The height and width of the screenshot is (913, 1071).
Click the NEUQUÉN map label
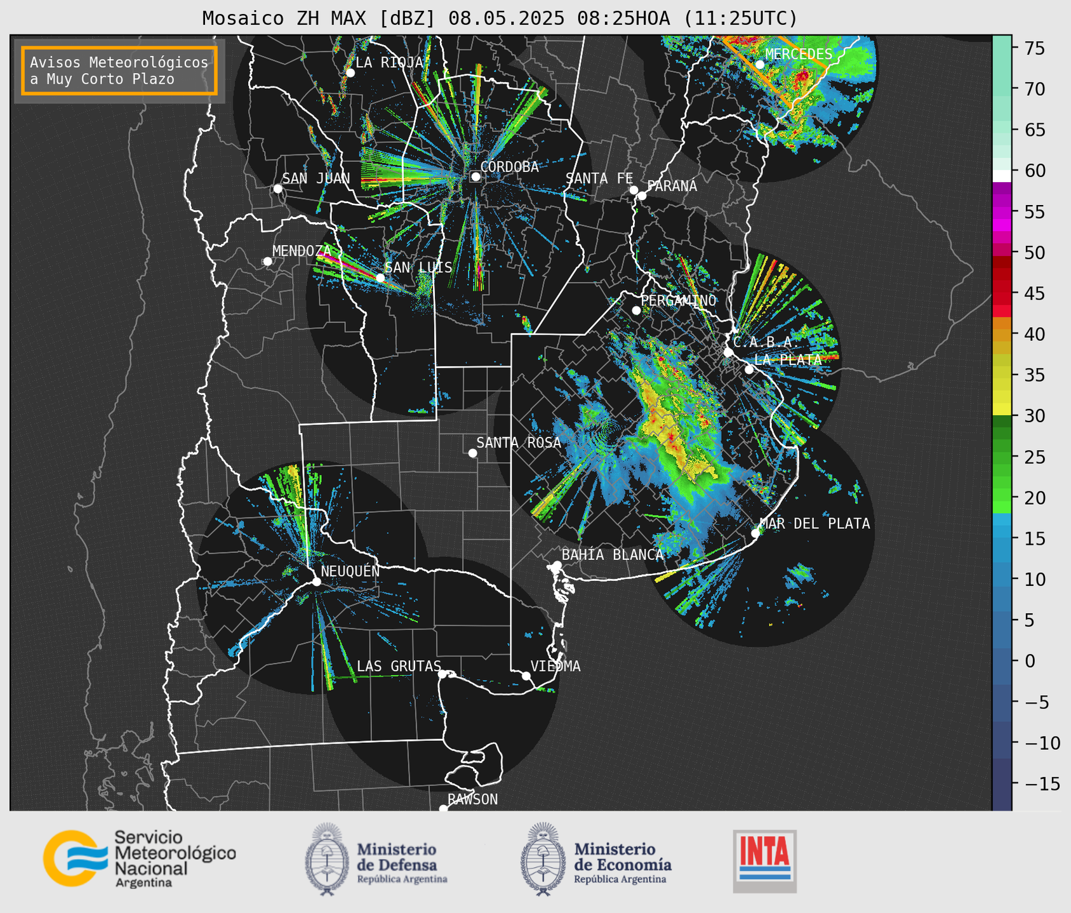[x=350, y=571]
